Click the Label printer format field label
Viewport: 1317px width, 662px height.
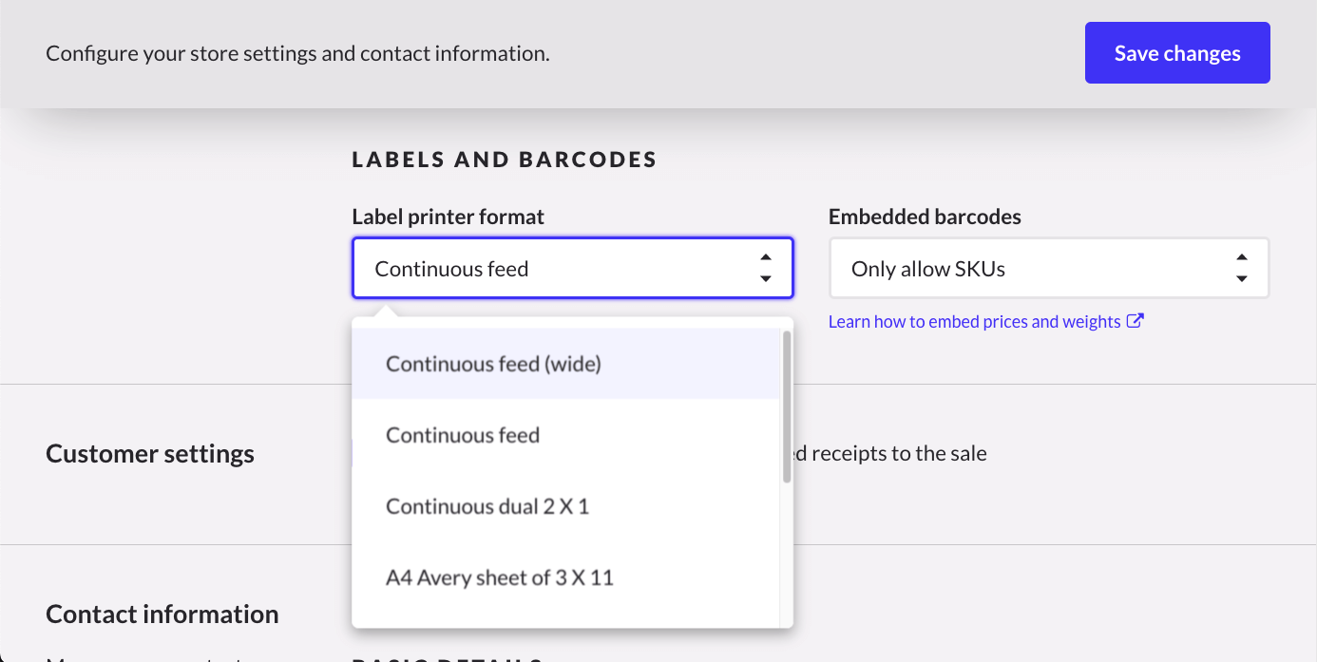[448, 217]
